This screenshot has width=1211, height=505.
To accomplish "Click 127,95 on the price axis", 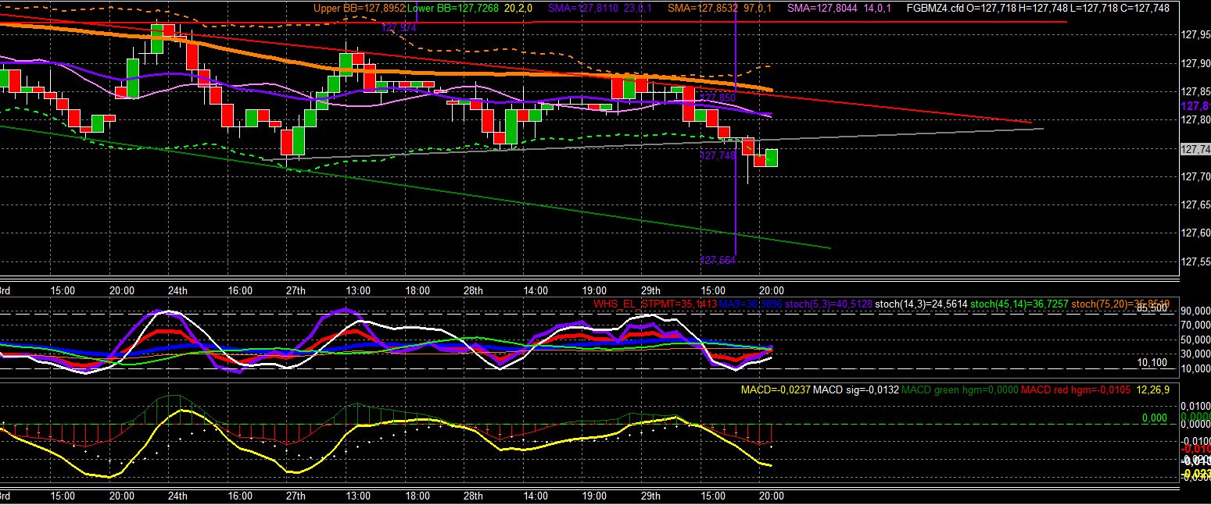I will 1195,35.
